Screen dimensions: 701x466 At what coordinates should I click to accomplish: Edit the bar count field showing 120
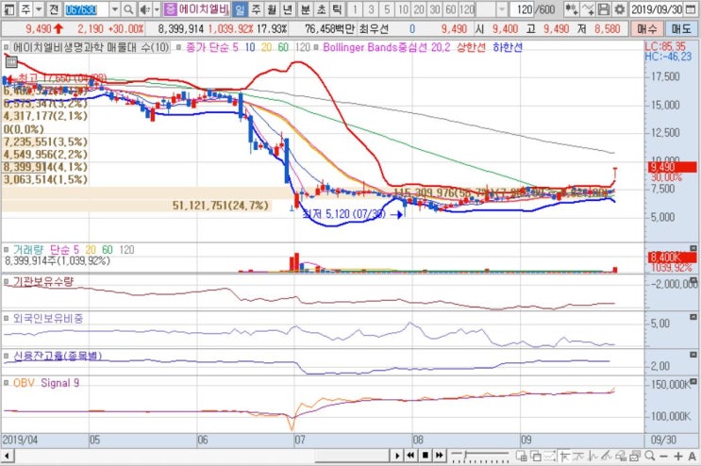tap(523, 8)
